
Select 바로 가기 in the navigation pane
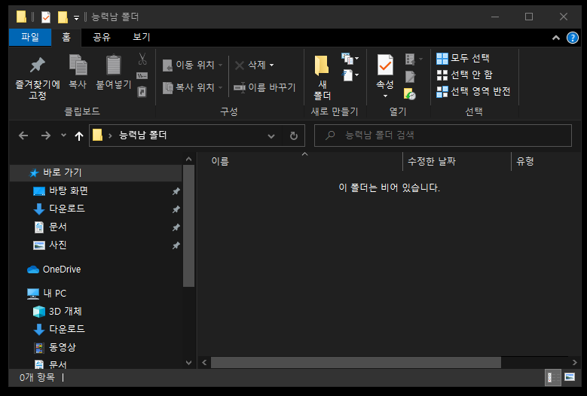tap(96, 172)
